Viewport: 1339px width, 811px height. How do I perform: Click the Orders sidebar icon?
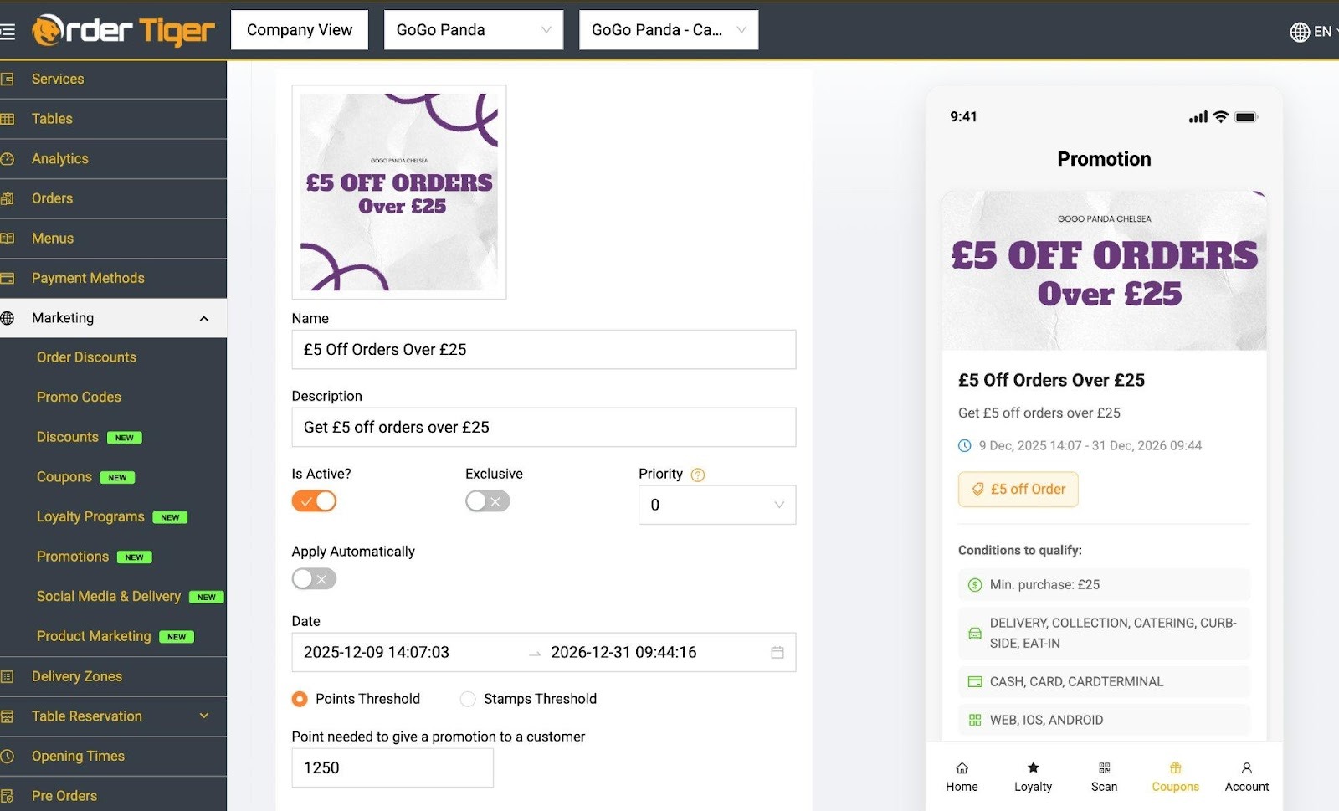8,198
